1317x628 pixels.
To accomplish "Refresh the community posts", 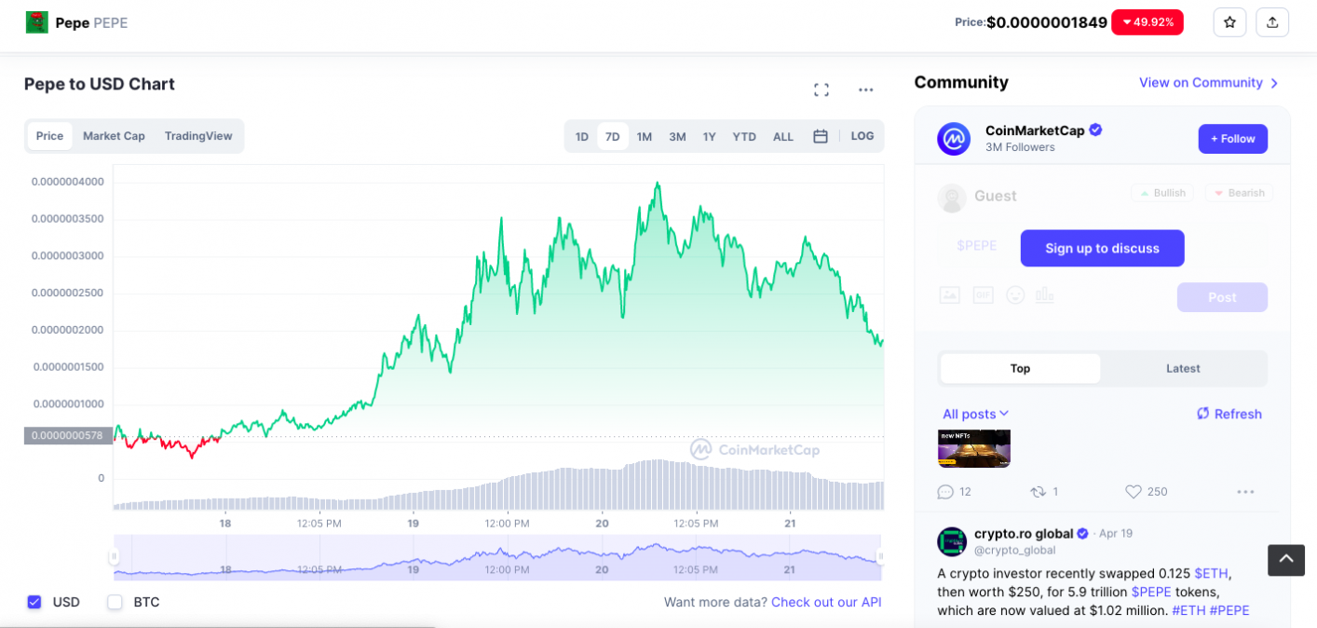I will coord(1229,414).
